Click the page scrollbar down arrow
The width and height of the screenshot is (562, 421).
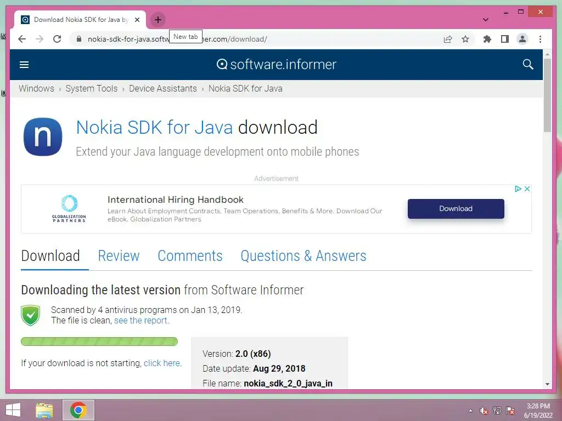click(x=547, y=384)
